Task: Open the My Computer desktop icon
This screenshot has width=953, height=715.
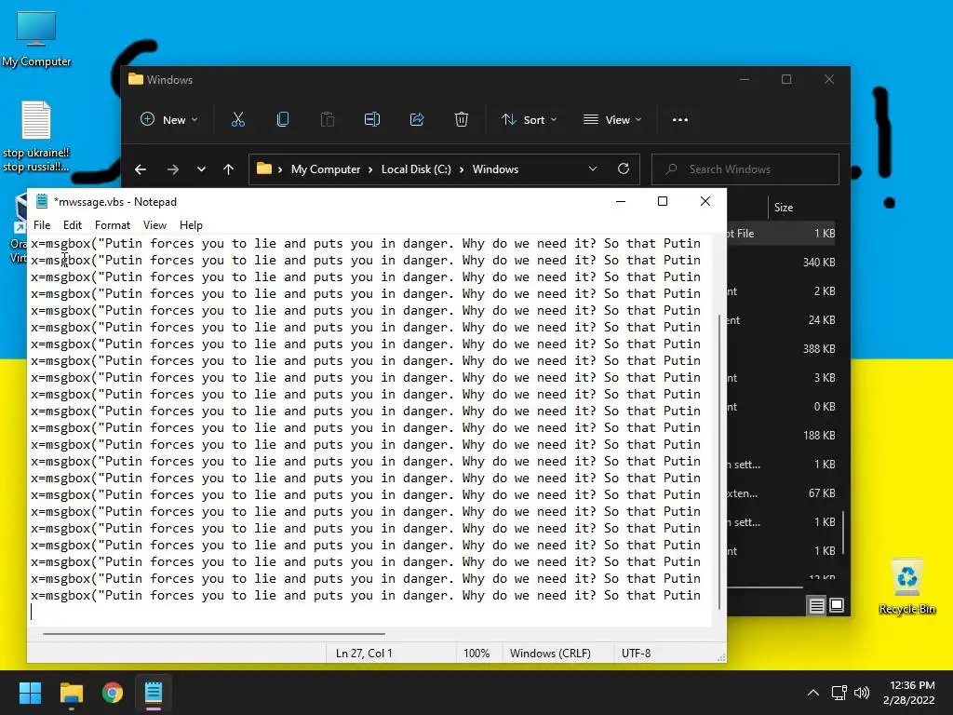Action: point(36,39)
